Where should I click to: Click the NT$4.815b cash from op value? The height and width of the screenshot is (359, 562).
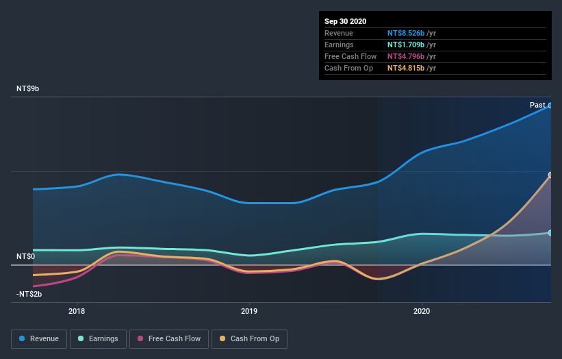click(x=406, y=68)
